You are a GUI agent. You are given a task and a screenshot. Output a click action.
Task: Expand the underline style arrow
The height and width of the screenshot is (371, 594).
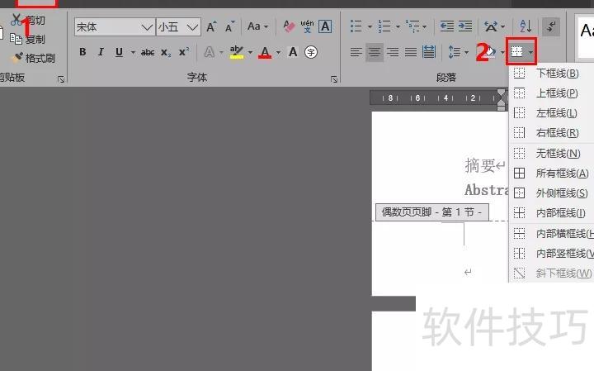pyautogui.click(x=133, y=52)
